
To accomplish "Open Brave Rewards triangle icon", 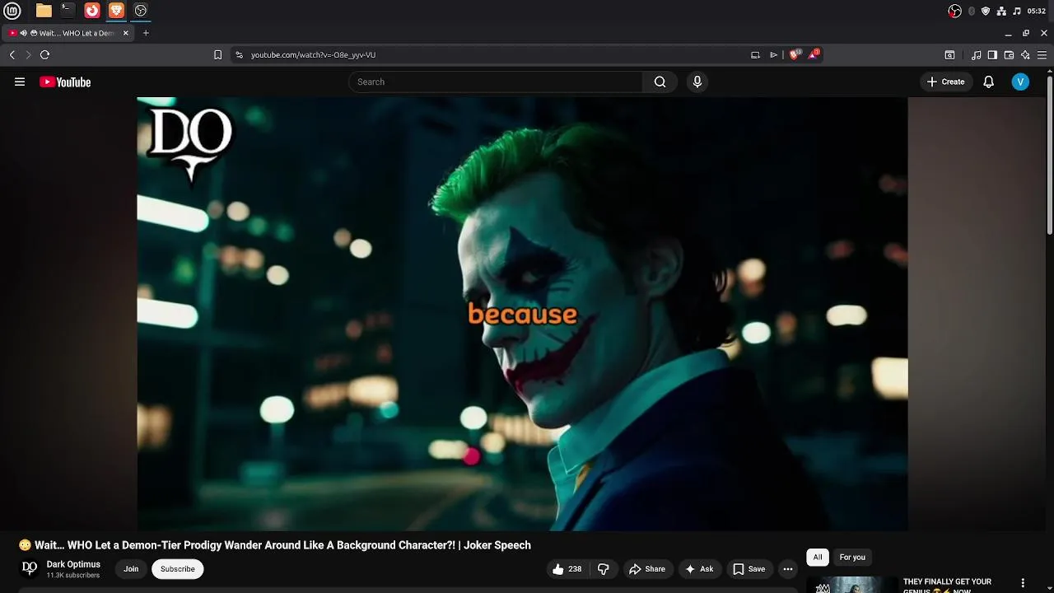I will [814, 54].
